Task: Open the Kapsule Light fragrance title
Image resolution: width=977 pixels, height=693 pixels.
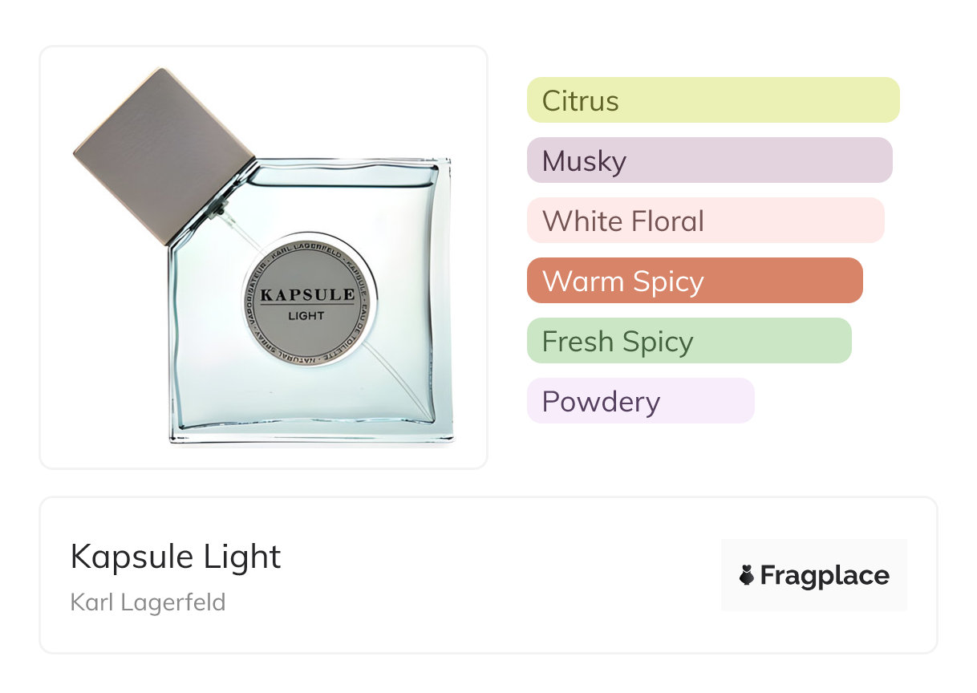Action: 176,557
